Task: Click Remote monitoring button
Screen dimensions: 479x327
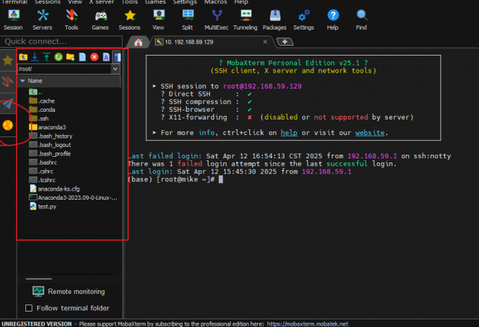Action: (x=69, y=292)
